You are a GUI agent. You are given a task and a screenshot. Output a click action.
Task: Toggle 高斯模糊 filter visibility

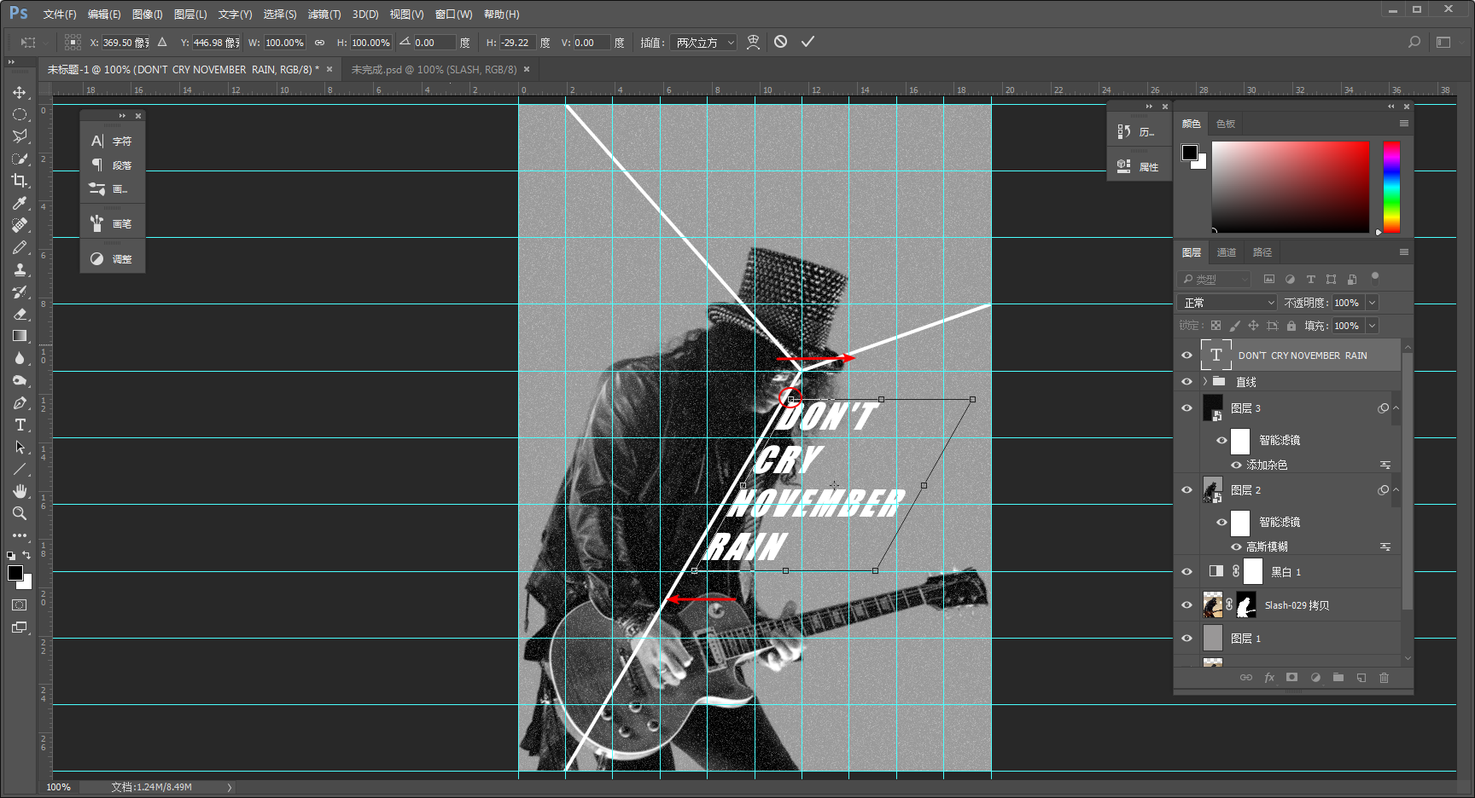(1236, 547)
